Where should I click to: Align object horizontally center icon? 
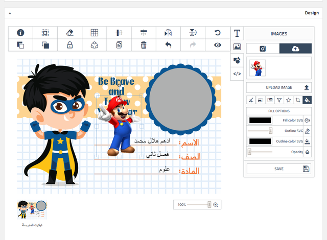144,33
